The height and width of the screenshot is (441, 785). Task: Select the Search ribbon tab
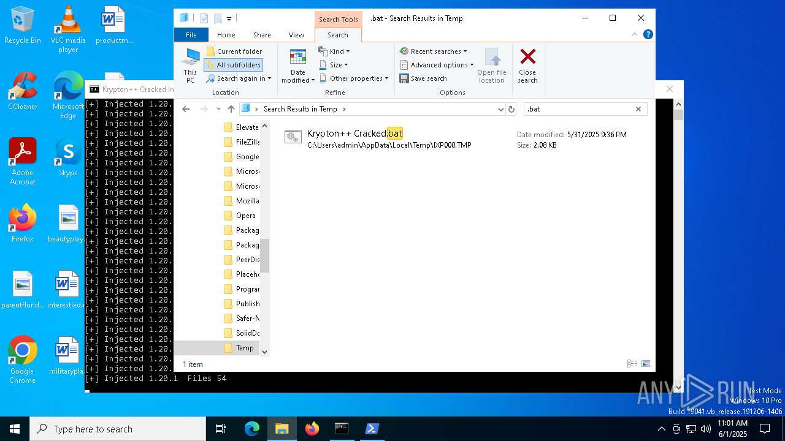pyautogui.click(x=337, y=35)
